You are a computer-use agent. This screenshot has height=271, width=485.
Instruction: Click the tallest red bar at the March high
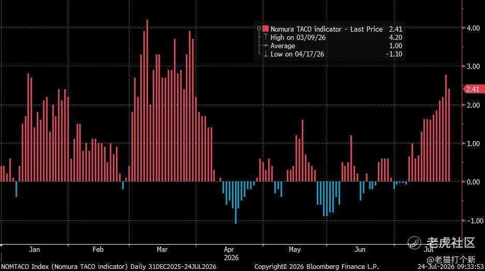[147, 101]
